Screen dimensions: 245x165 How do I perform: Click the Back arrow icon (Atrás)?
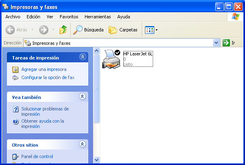click(10, 30)
